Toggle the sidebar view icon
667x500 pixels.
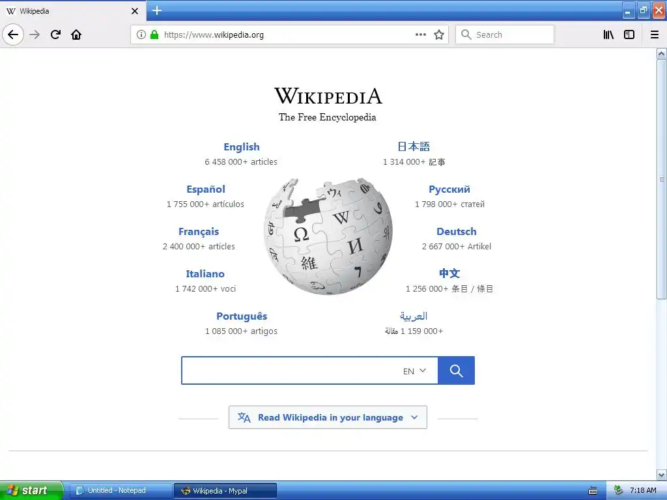pyautogui.click(x=629, y=35)
